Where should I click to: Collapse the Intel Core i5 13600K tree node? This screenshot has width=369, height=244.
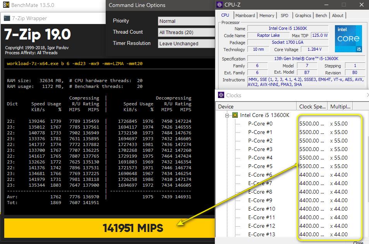[228, 115]
